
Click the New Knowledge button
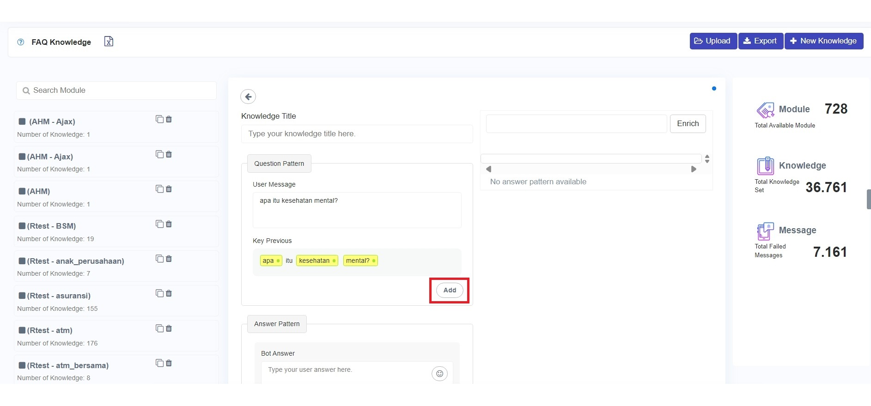pyautogui.click(x=823, y=41)
